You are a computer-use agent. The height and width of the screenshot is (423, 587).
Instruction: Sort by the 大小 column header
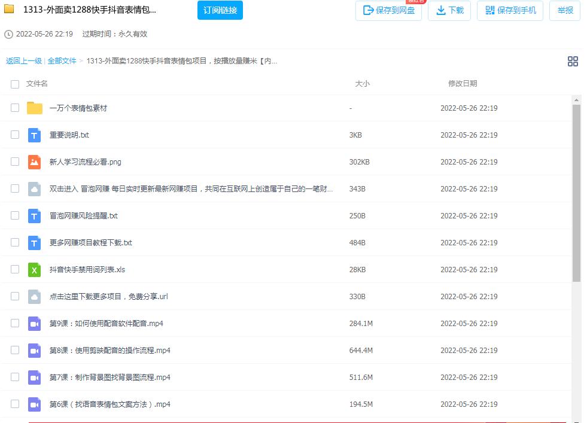[x=363, y=84]
